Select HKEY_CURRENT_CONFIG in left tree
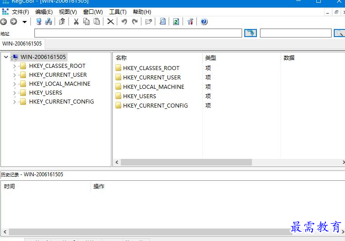345x241 pixels. tap(61, 102)
